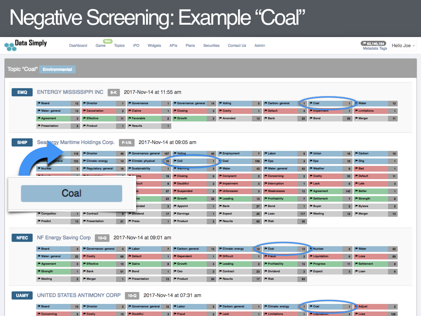Select the Employment tag under Seanergy
This screenshot has height=316, width=421.
(x=240, y=153)
